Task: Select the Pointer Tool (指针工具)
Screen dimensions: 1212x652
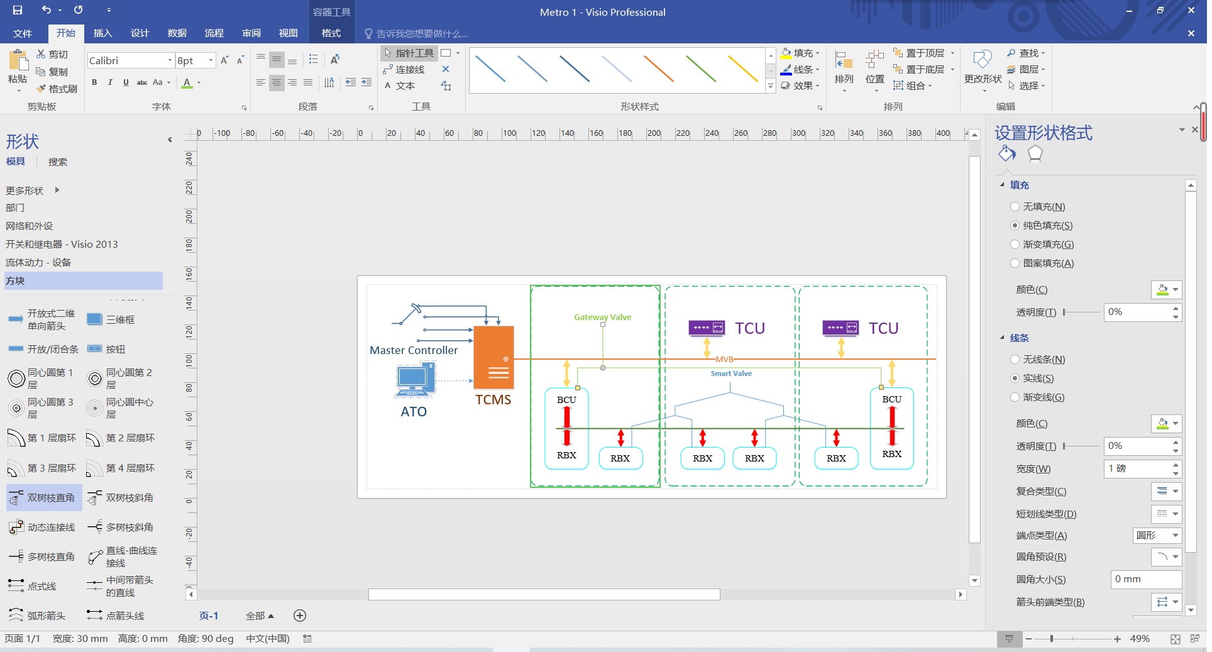Action: click(409, 53)
